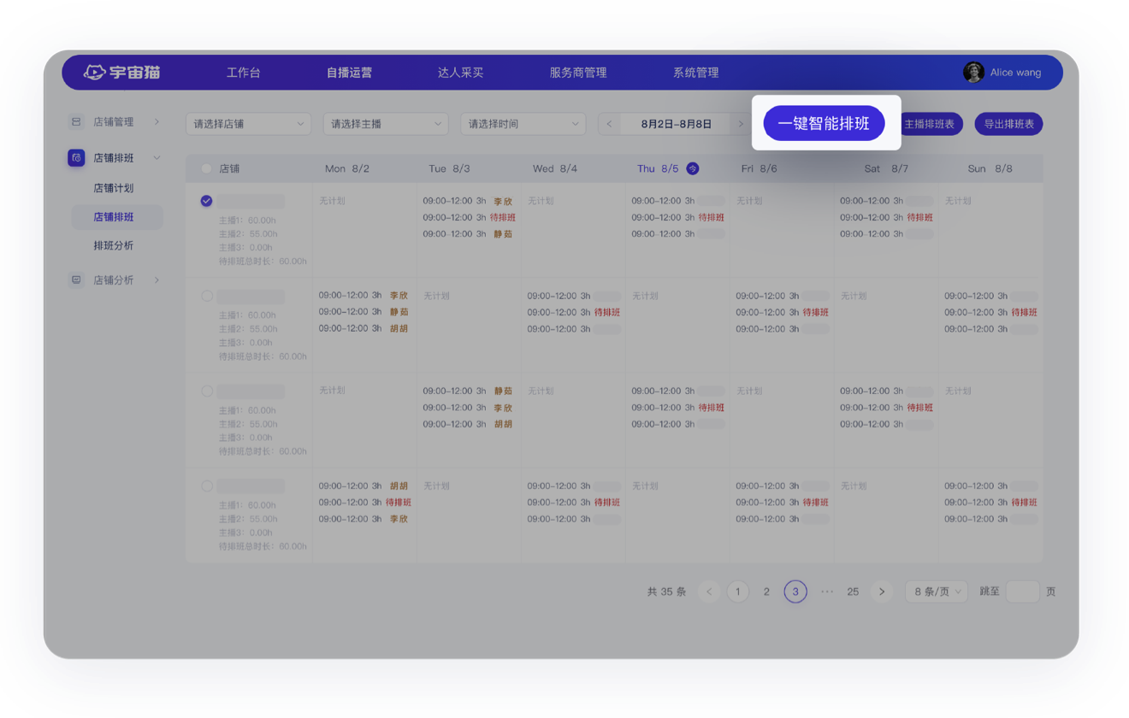Image resolution: width=1129 pixels, height=718 pixels.
Task: Switch to the 达人采买 top menu
Action: [460, 73]
